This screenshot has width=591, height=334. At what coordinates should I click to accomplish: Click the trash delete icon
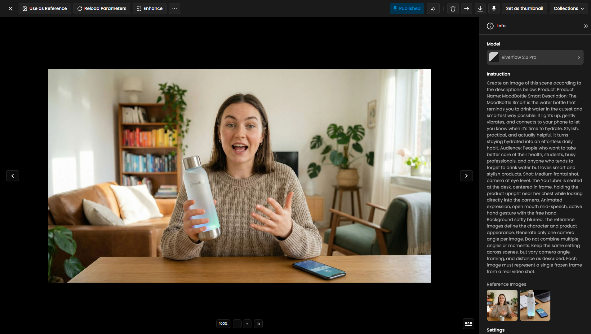[x=453, y=9]
